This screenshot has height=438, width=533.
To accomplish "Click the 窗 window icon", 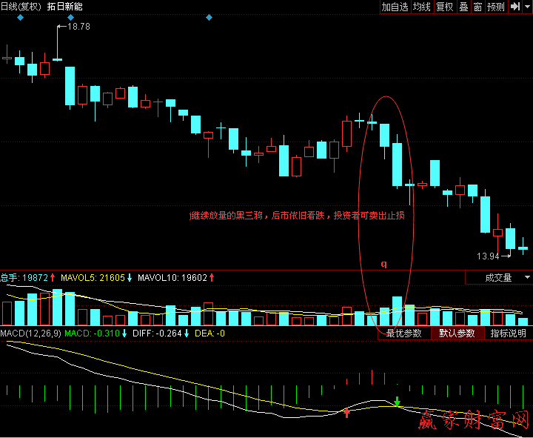I will 478,7.
